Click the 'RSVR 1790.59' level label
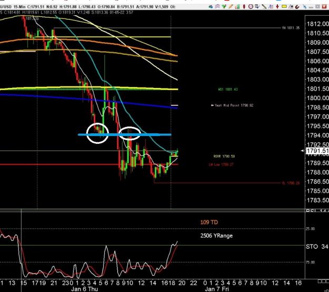The width and height of the screenshot is (329, 292). (x=224, y=157)
